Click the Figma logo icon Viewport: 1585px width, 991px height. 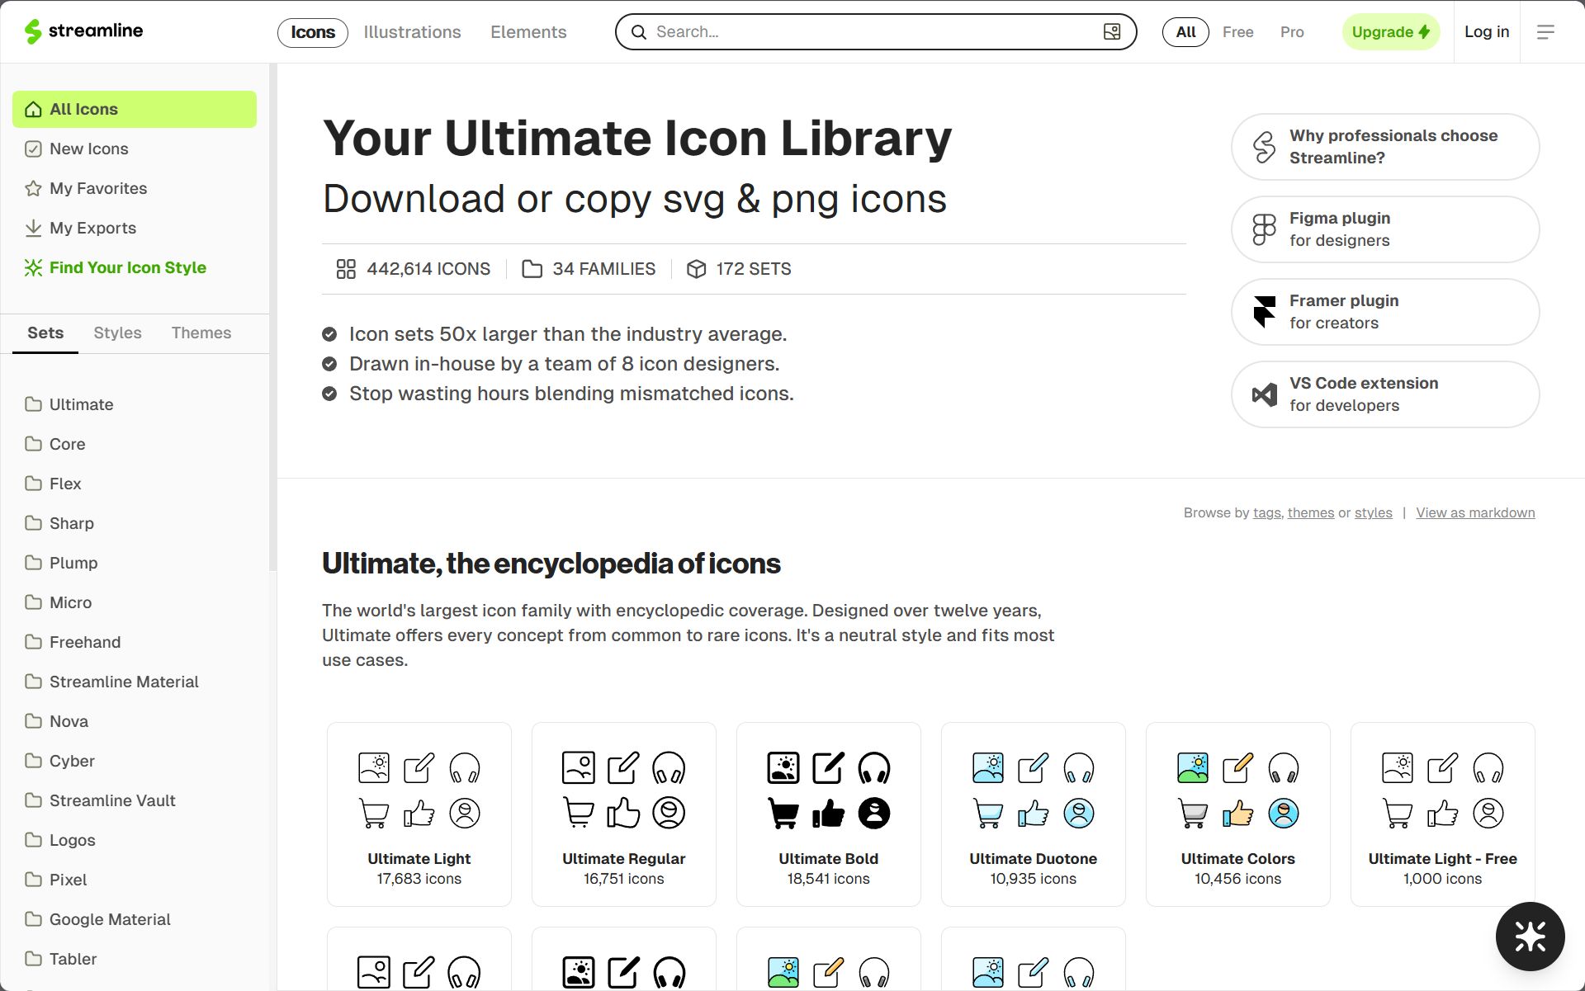click(x=1264, y=229)
